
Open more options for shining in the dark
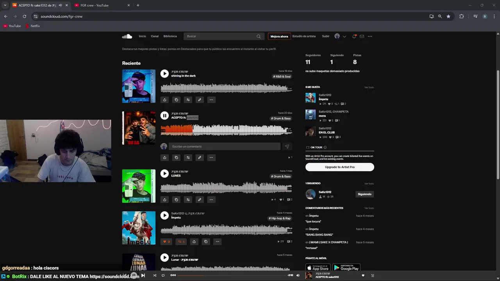point(211,100)
